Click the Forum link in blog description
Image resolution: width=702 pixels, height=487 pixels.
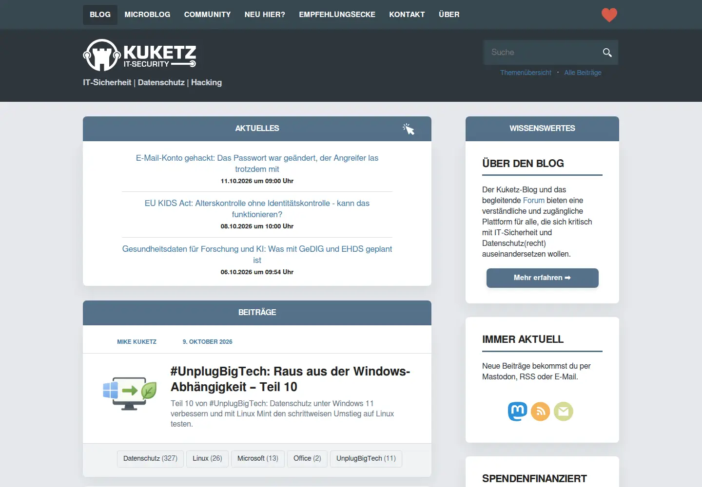[533, 200]
